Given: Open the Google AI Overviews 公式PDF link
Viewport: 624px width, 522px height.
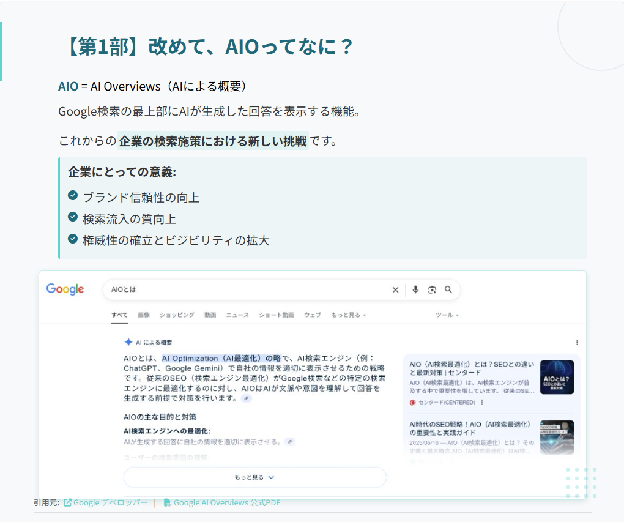Looking at the screenshot, I should coord(222,502).
